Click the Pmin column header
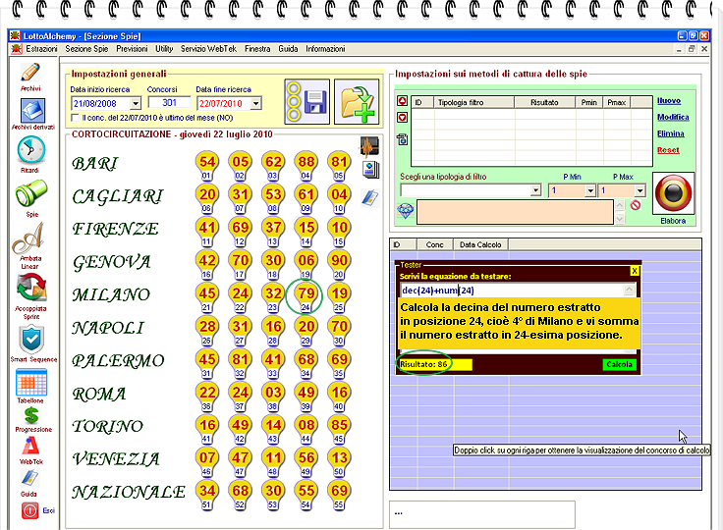 click(x=588, y=102)
